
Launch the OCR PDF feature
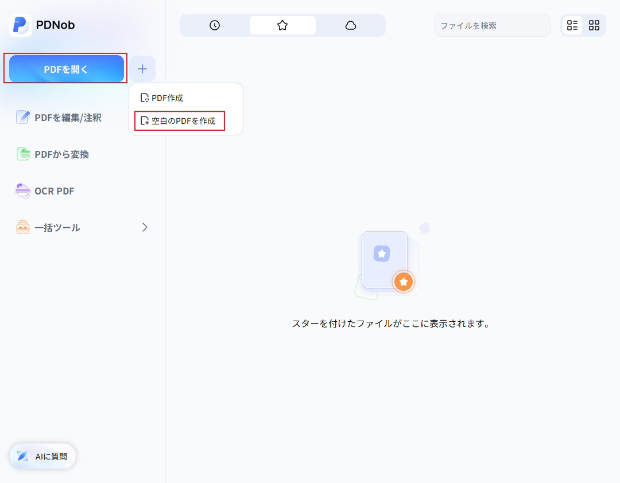click(x=55, y=190)
